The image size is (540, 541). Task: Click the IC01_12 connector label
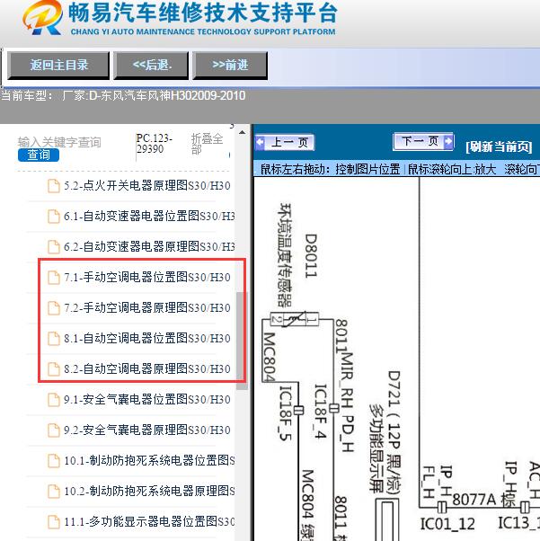click(x=447, y=523)
